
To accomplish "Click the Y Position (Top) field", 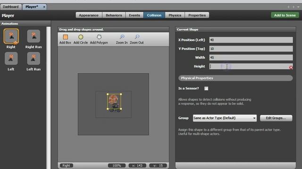I will pyautogui.click(x=251, y=49).
